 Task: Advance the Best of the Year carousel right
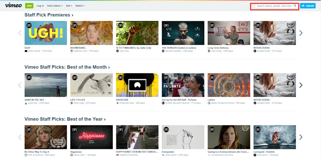coord(301,137)
